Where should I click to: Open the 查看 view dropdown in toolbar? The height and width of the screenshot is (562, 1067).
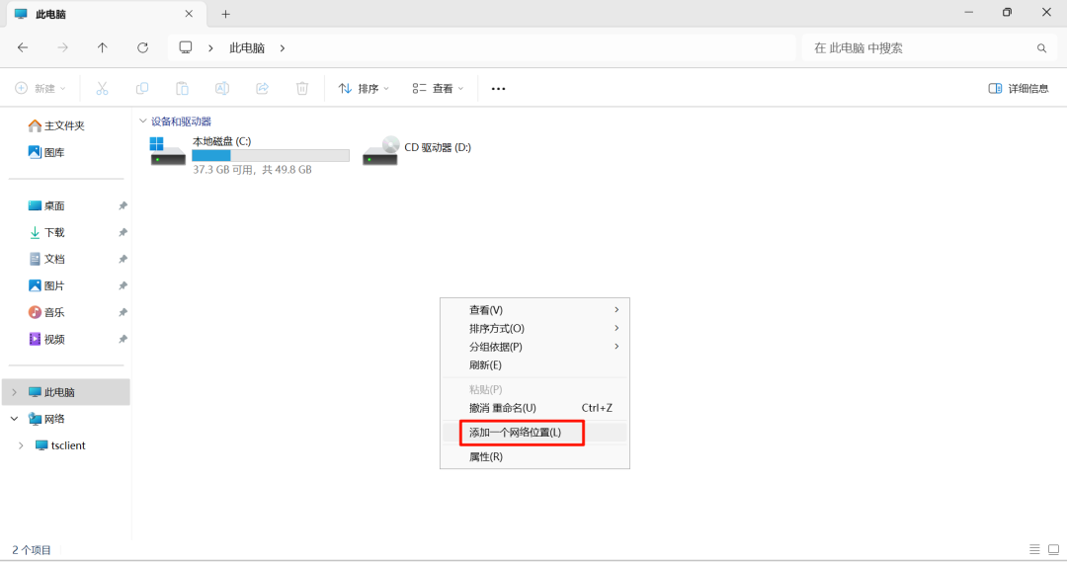tap(438, 88)
